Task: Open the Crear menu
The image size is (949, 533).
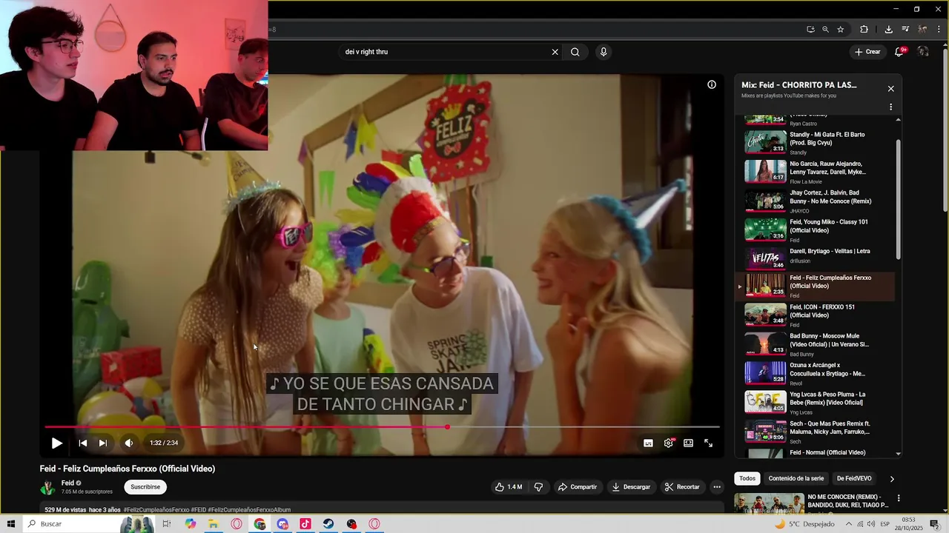Action: [x=867, y=52]
